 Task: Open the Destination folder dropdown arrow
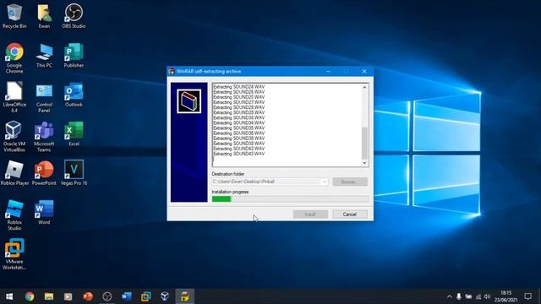pyautogui.click(x=325, y=182)
